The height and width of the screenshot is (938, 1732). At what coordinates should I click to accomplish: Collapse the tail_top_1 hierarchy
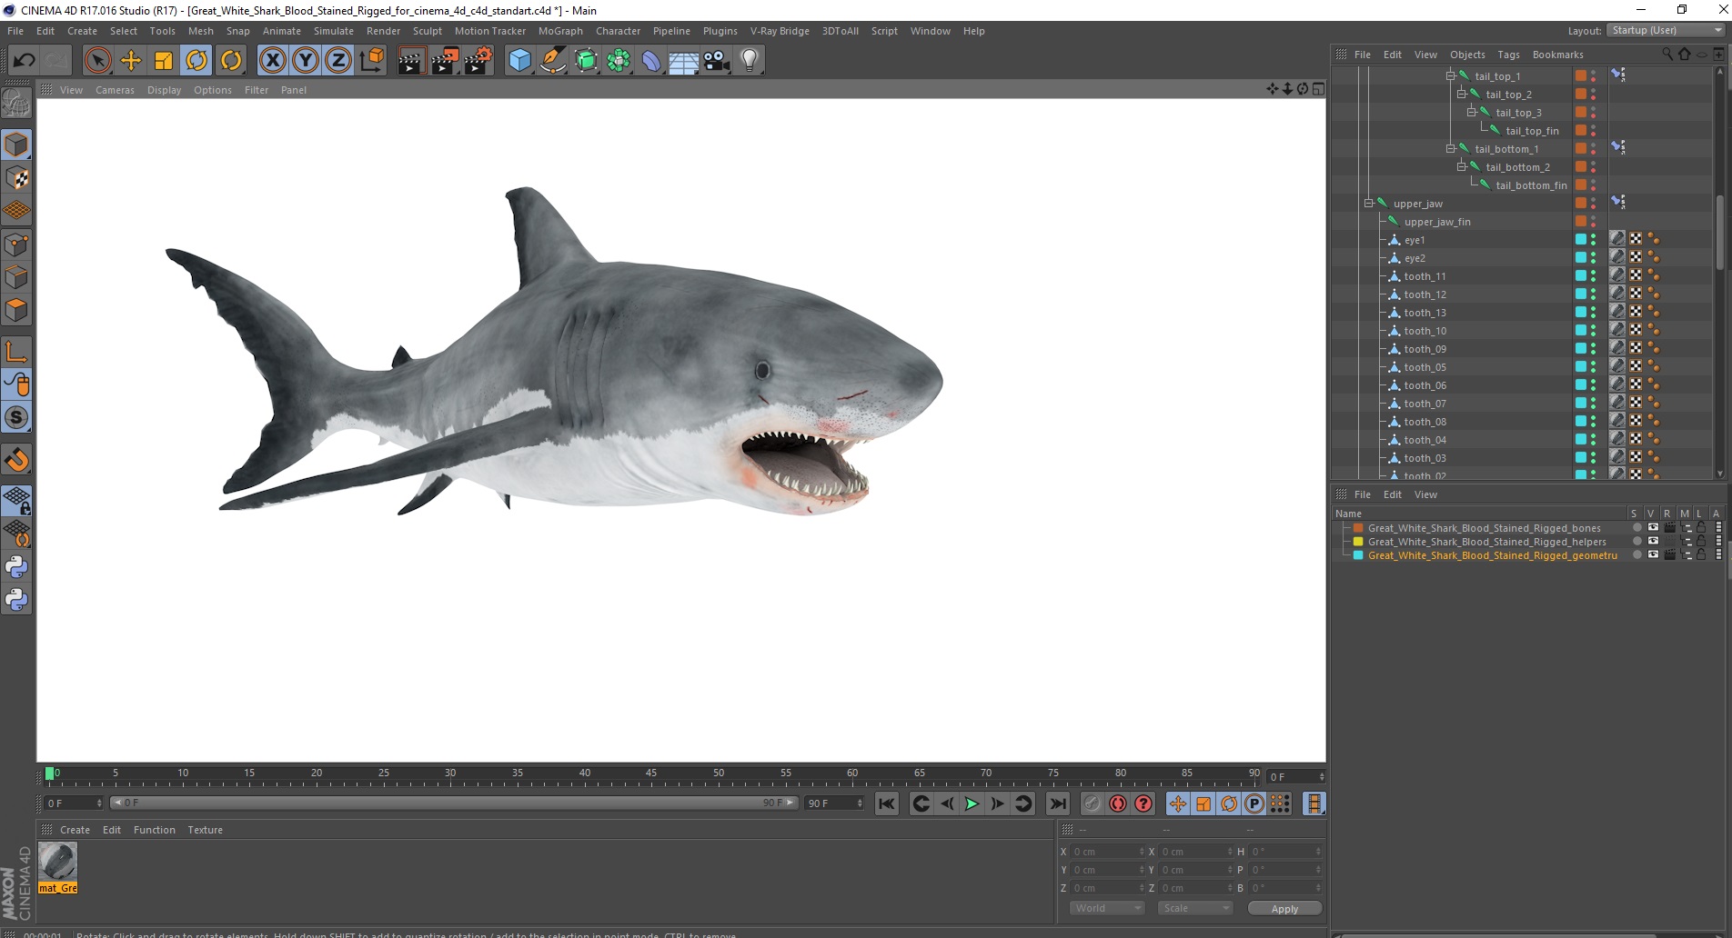pyautogui.click(x=1450, y=76)
